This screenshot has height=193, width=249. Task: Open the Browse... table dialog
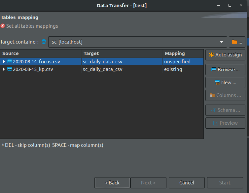pos(225,70)
